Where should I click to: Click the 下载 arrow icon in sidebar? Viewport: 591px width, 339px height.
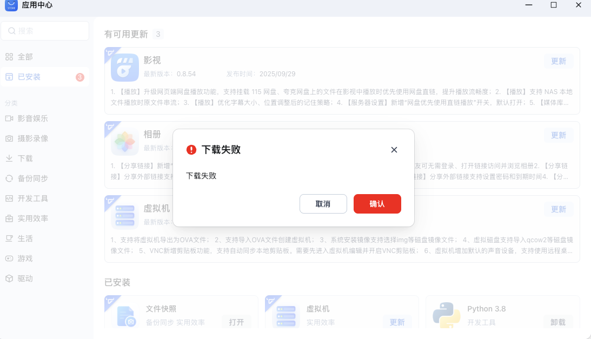[9, 158]
